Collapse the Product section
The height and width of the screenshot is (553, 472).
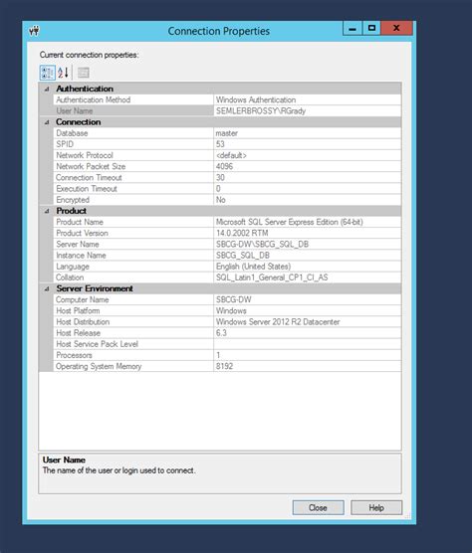47,211
